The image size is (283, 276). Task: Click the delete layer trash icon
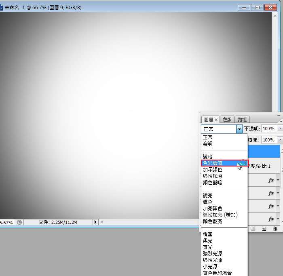275,229
